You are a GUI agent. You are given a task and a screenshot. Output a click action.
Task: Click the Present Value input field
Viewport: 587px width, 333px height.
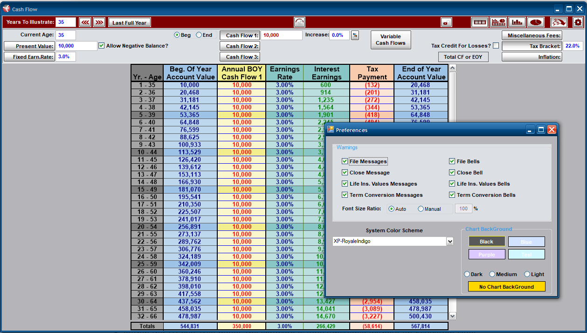point(76,46)
